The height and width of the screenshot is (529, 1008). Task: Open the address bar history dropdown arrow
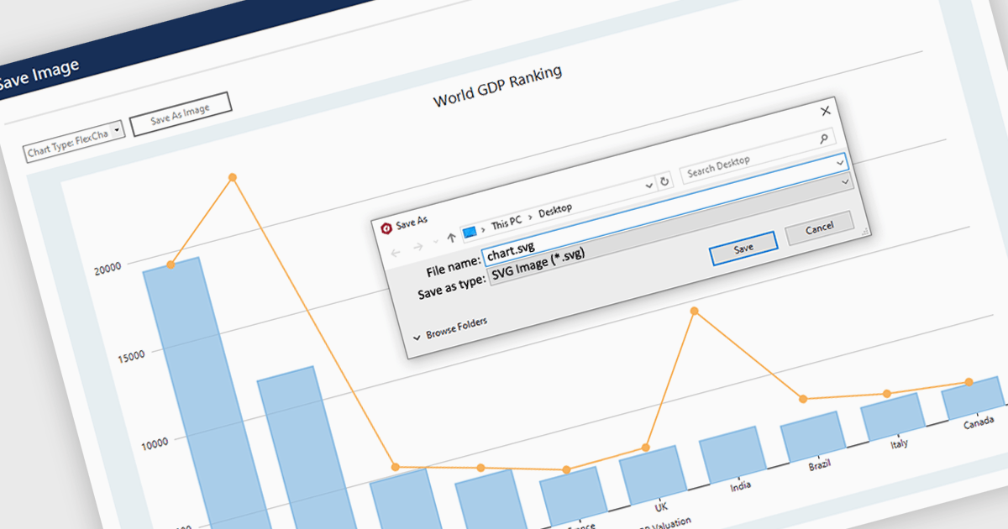[x=648, y=184]
